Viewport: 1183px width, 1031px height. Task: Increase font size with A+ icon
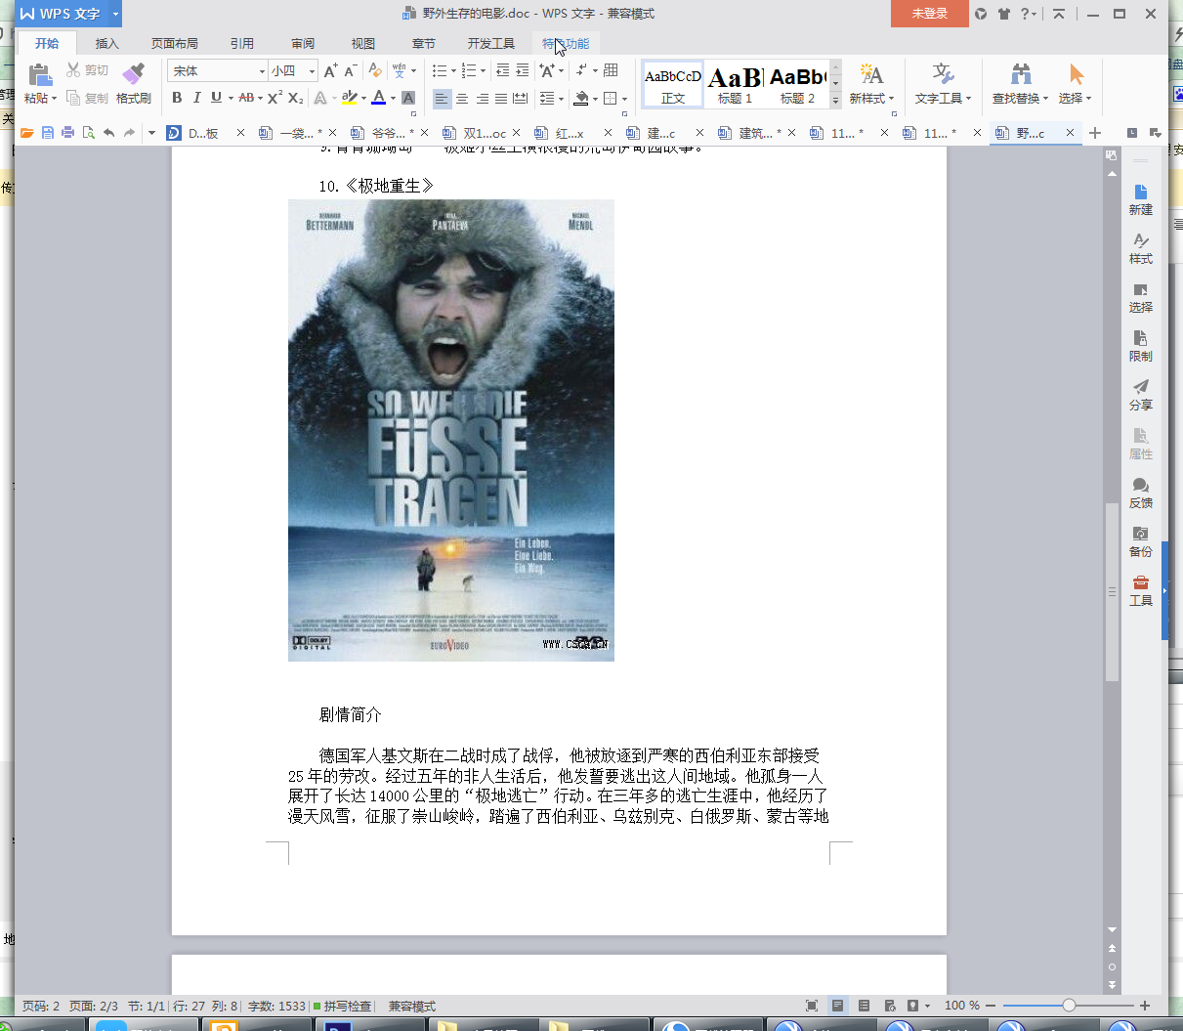tap(330, 70)
